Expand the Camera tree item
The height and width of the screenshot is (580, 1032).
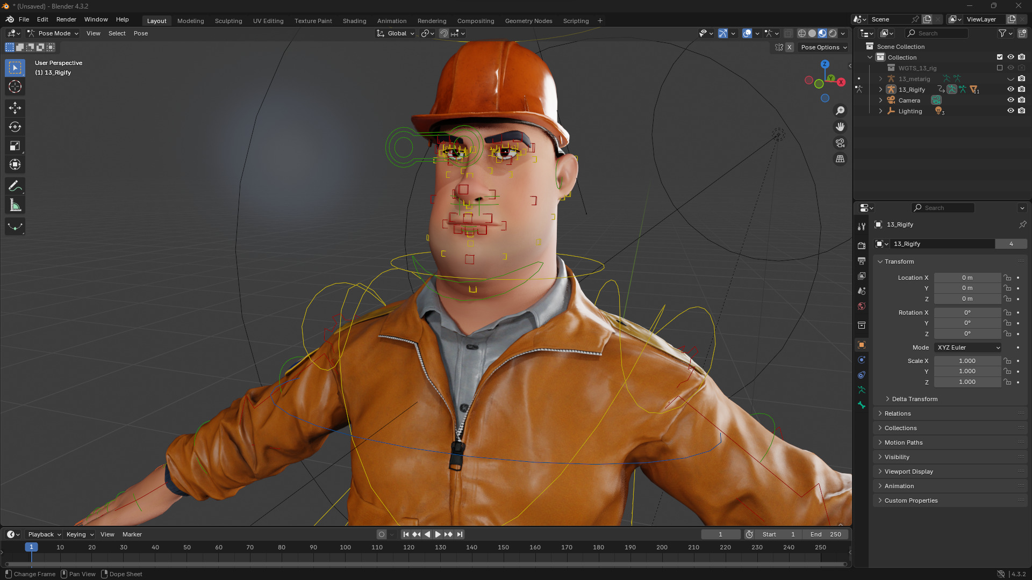point(880,100)
